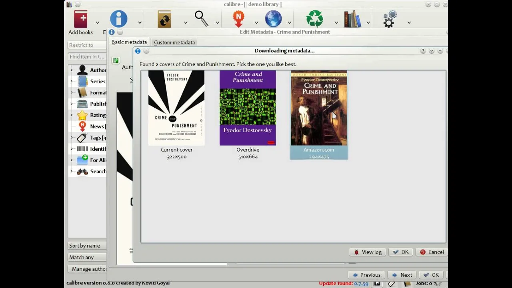Click the Next button in Edit Metadata

coord(402,275)
